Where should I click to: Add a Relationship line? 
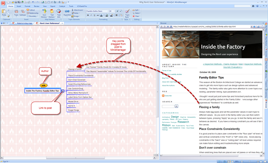click(33, 13)
